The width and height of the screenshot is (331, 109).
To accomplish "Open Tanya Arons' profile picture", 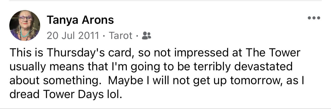I will (25, 25).
